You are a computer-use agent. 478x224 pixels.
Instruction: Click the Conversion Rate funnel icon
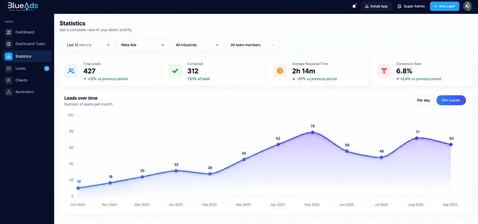(384, 71)
